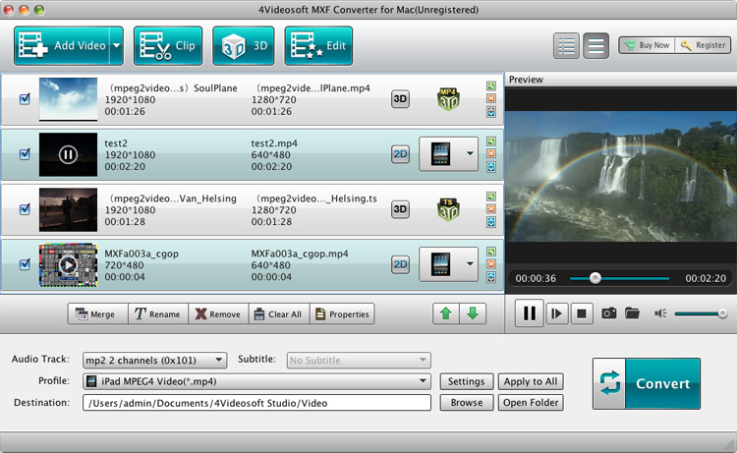Click the Rename button
This screenshot has height=453, width=737.
point(158,313)
